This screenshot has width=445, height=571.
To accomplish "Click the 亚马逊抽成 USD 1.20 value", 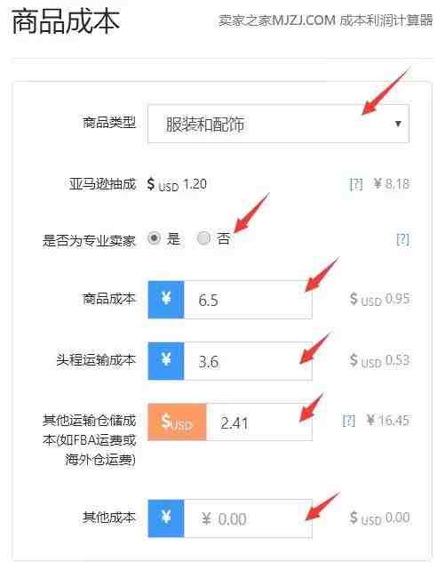I will [177, 184].
